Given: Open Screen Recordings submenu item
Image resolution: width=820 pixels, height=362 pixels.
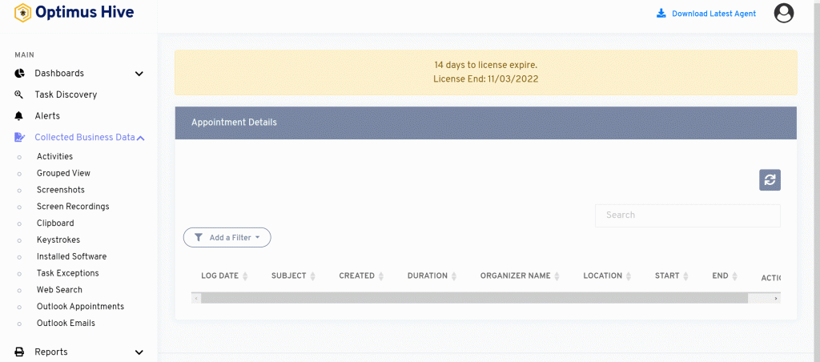Looking at the screenshot, I should click(73, 207).
